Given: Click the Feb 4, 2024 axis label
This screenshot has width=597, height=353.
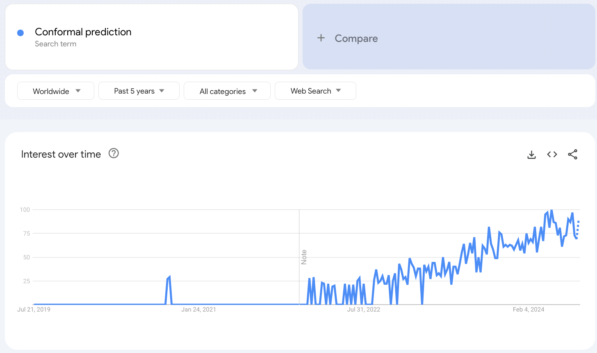Looking at the screenshot, I should pos(528,309).
